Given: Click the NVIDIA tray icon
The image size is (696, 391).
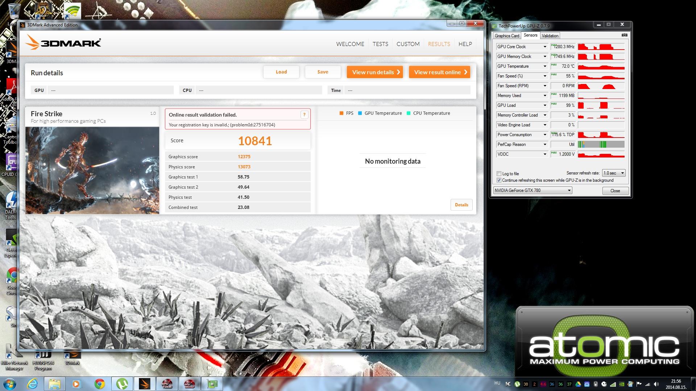Looking at the screenshot, I should (x=622, y=384).
